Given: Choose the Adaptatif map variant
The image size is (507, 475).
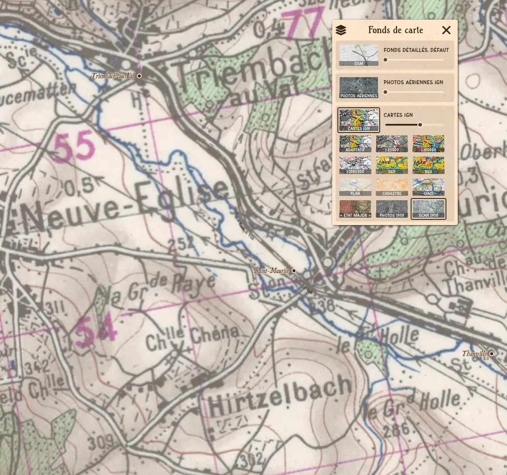Looking at the screenshot, I should pos(355,144).
